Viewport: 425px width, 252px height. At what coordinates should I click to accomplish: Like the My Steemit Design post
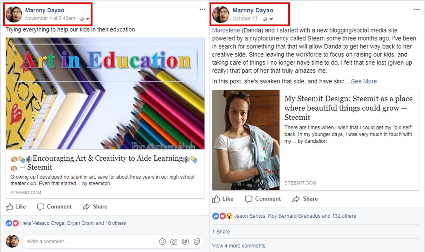tap(223, 199)
